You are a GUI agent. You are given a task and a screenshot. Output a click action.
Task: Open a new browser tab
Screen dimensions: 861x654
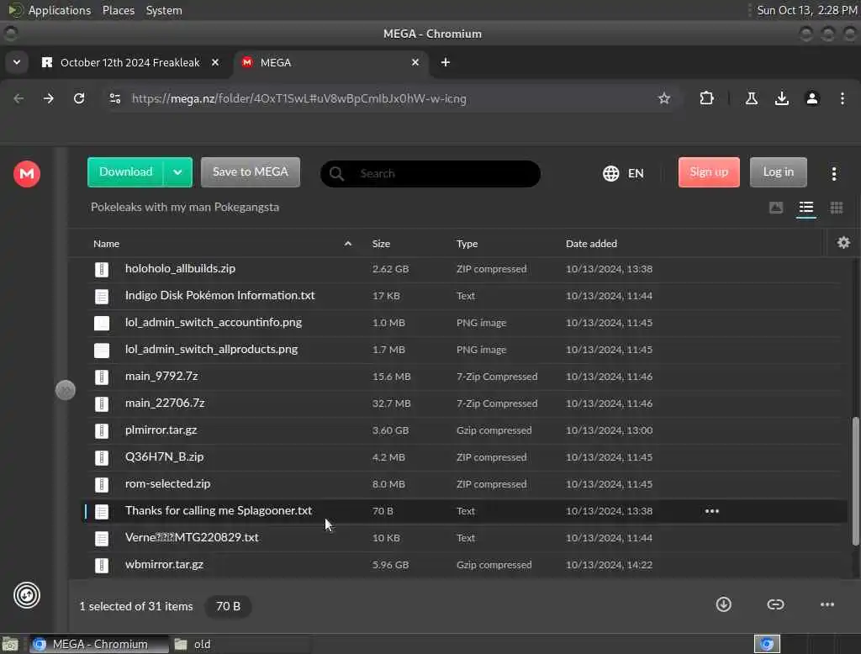pos(446,62)
